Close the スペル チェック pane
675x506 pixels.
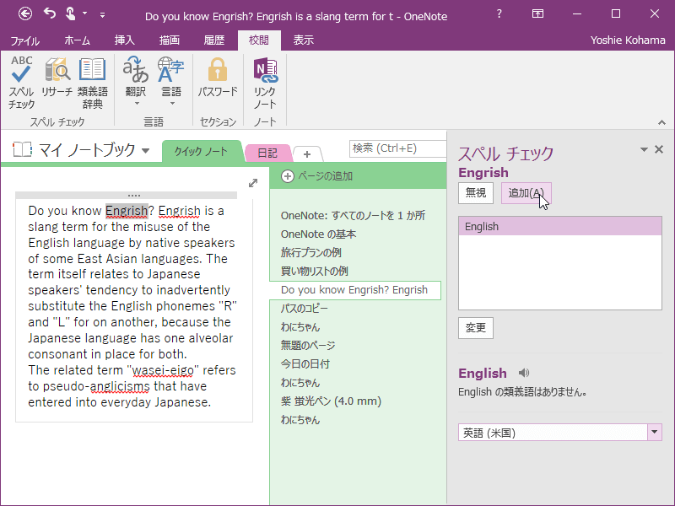point(659,149)
